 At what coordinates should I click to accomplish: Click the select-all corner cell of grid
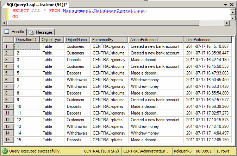(8, 40)
